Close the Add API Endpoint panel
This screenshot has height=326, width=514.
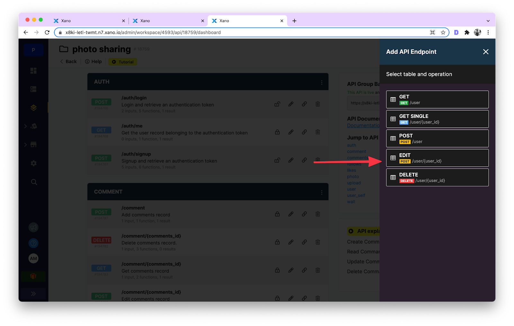pos(485,52)
